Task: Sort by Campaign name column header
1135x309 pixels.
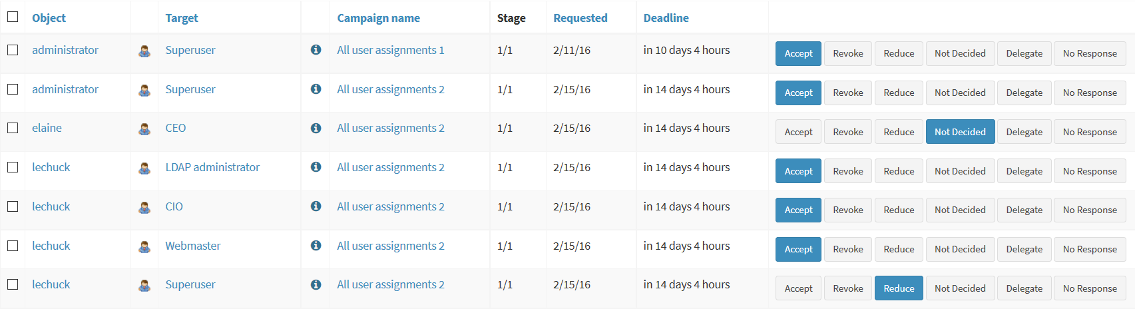Action: [x=378, y=18]
